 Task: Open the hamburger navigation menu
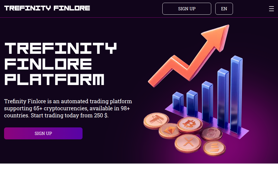click(271, 8)
